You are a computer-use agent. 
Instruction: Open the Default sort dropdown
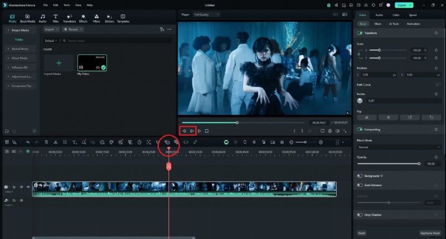(51, 41)
